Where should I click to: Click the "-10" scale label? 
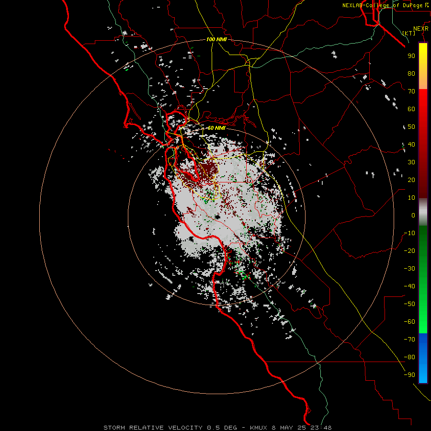pos(409,233)
